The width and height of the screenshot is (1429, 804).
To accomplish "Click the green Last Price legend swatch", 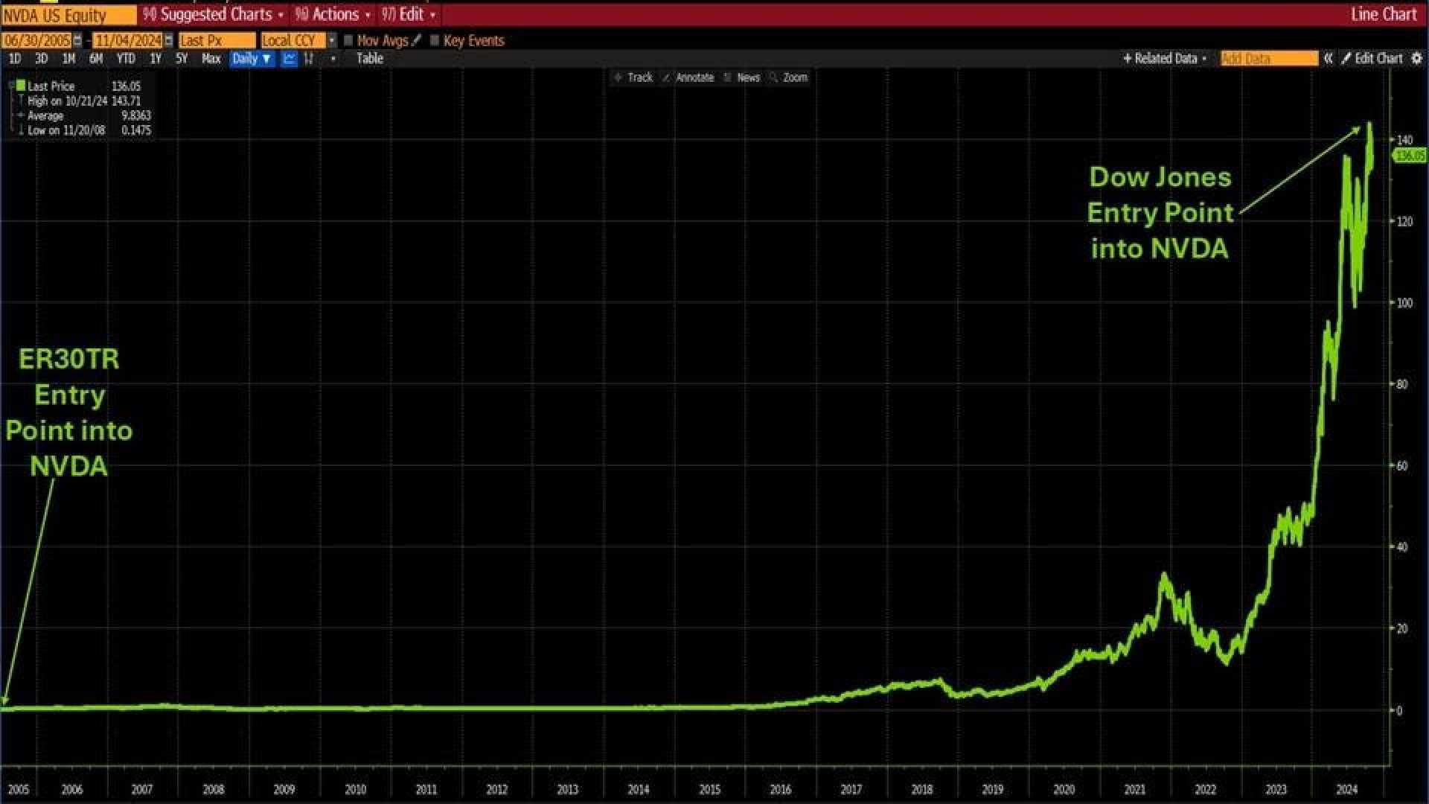I will (x=21, y=86).
